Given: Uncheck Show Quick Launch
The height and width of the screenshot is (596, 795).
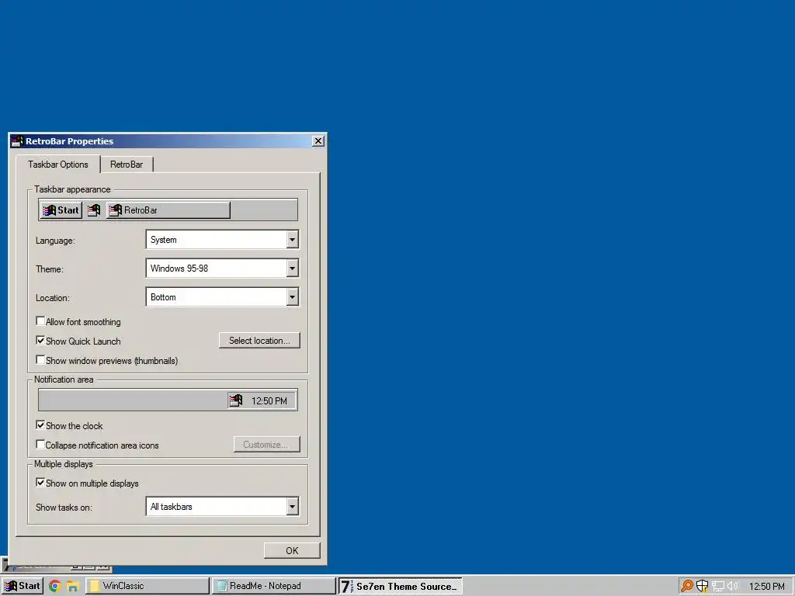Looking at the screenshot, I should (40, 340).
